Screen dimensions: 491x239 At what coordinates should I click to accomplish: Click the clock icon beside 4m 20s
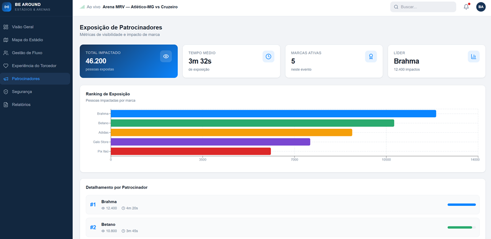123,208
